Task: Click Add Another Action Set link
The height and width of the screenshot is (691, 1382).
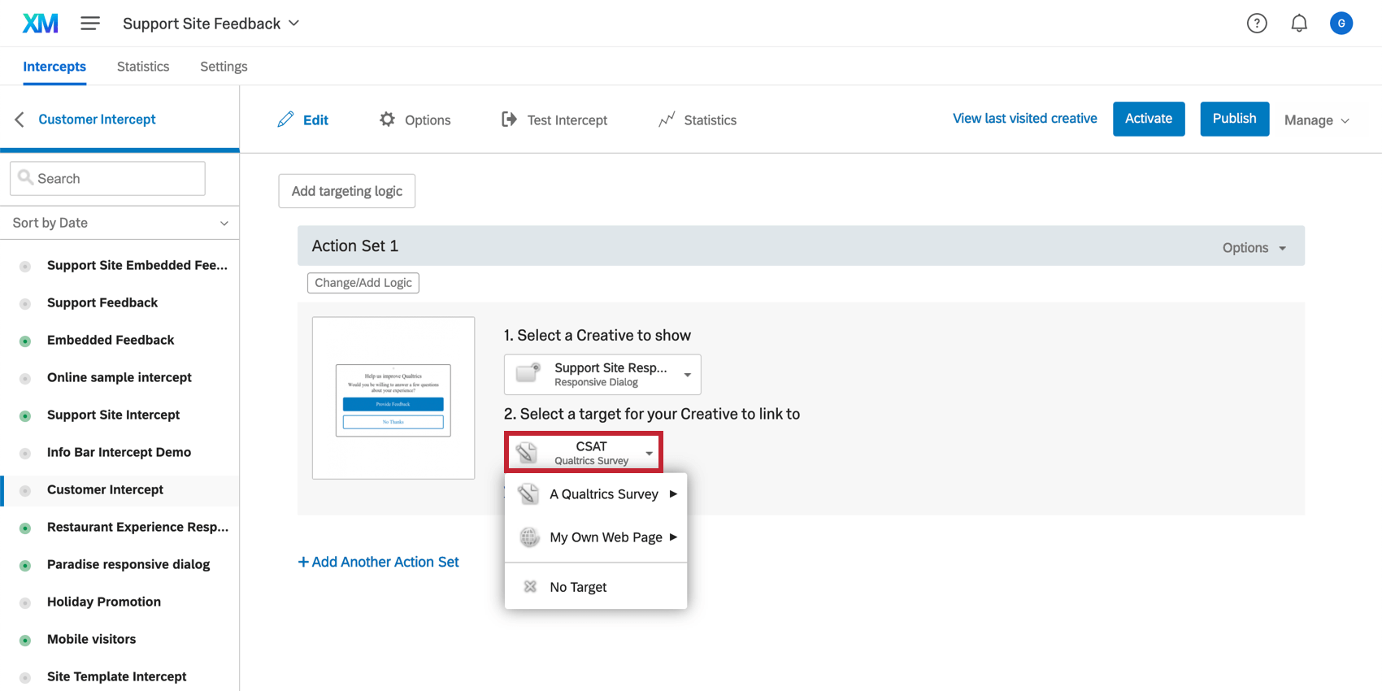Action: (378, 562)
